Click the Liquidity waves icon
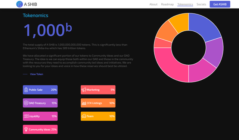The image size is (239, 140). coord(26,116)
